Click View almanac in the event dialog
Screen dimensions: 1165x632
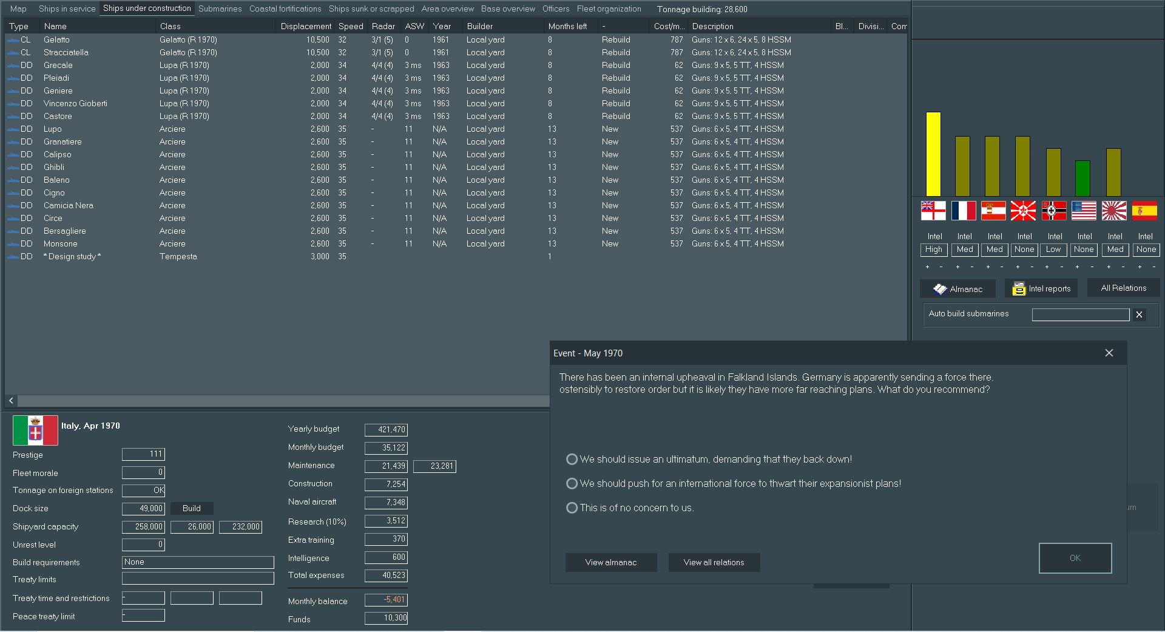pyautogui.click(x=611, y=563)
